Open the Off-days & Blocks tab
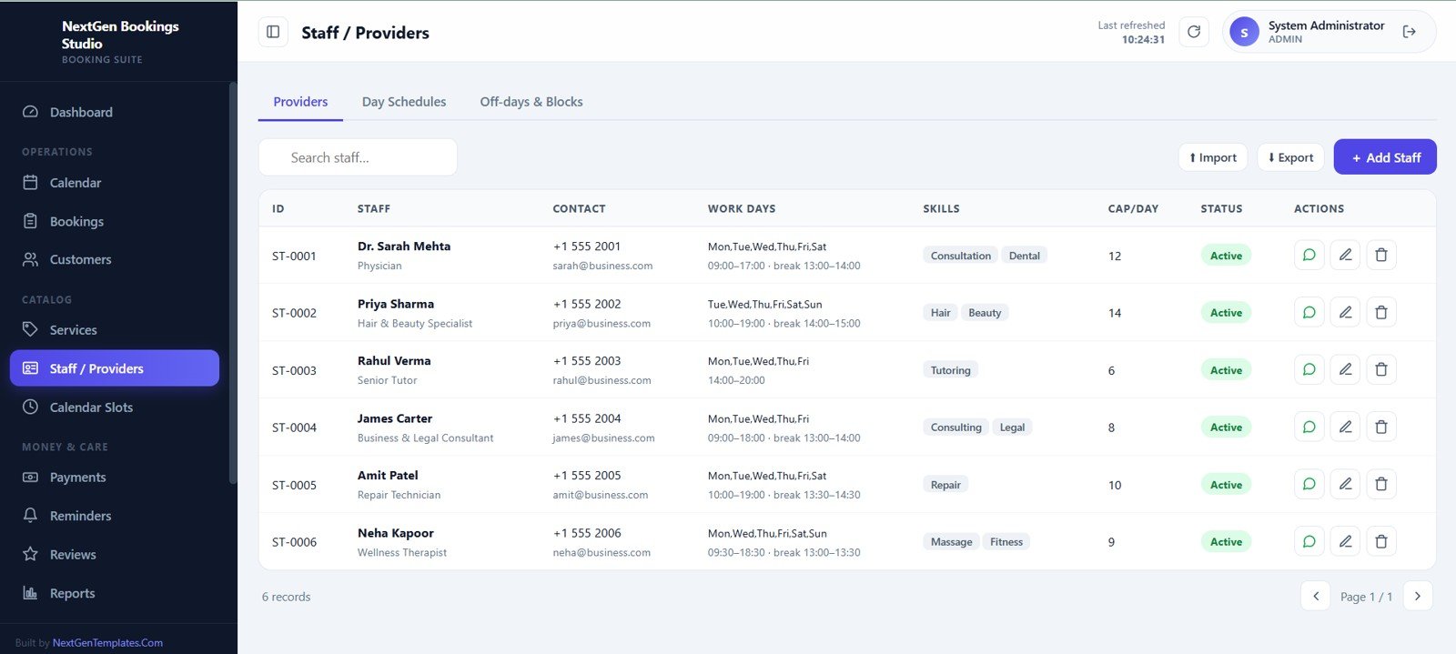 531,102
